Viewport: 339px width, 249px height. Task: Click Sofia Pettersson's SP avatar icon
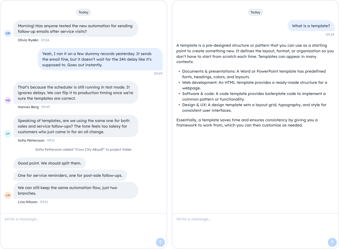point(8,134)
